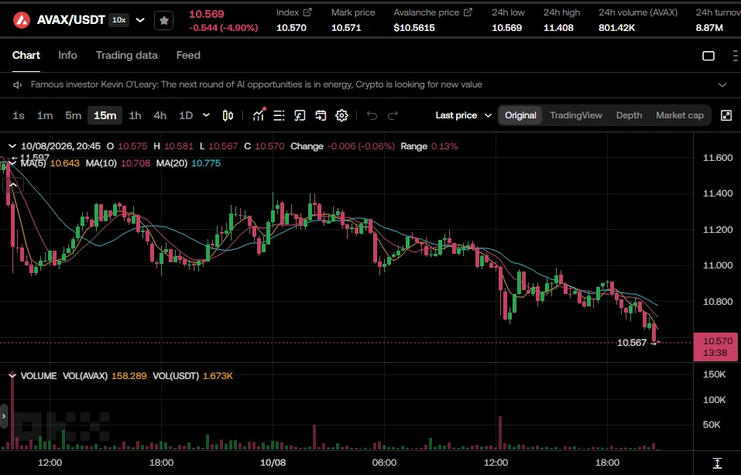Viewport: 741px width, 475px height.
Task: Click the toolbar icon left of settings gear
Action: point(321,116)
